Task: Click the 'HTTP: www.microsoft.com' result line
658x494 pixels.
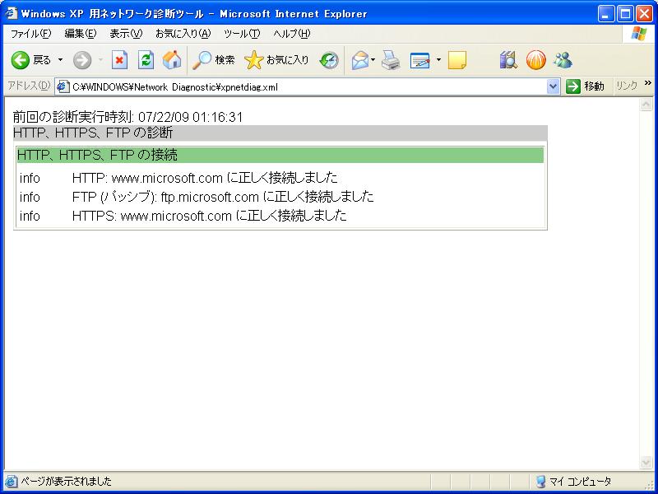Action: click(205, 178)
